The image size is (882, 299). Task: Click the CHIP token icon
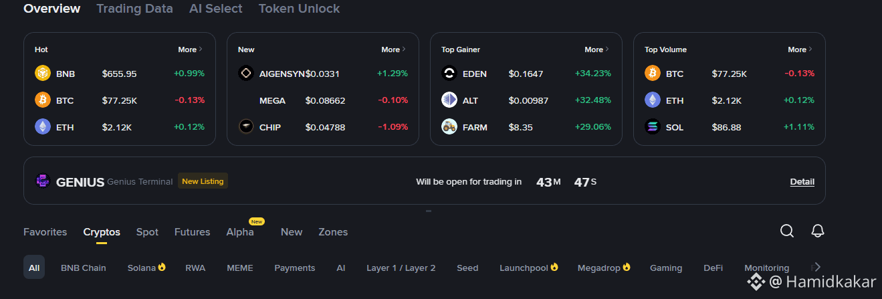tap(246, 127)
